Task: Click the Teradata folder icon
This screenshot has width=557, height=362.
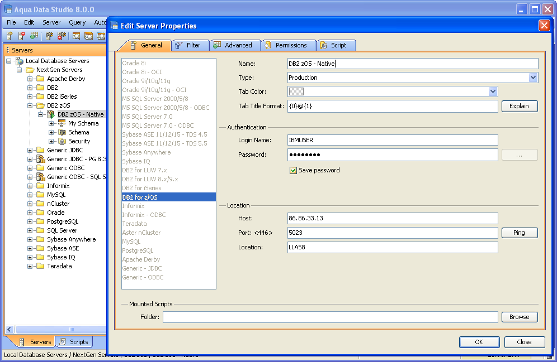Action: 40,266
